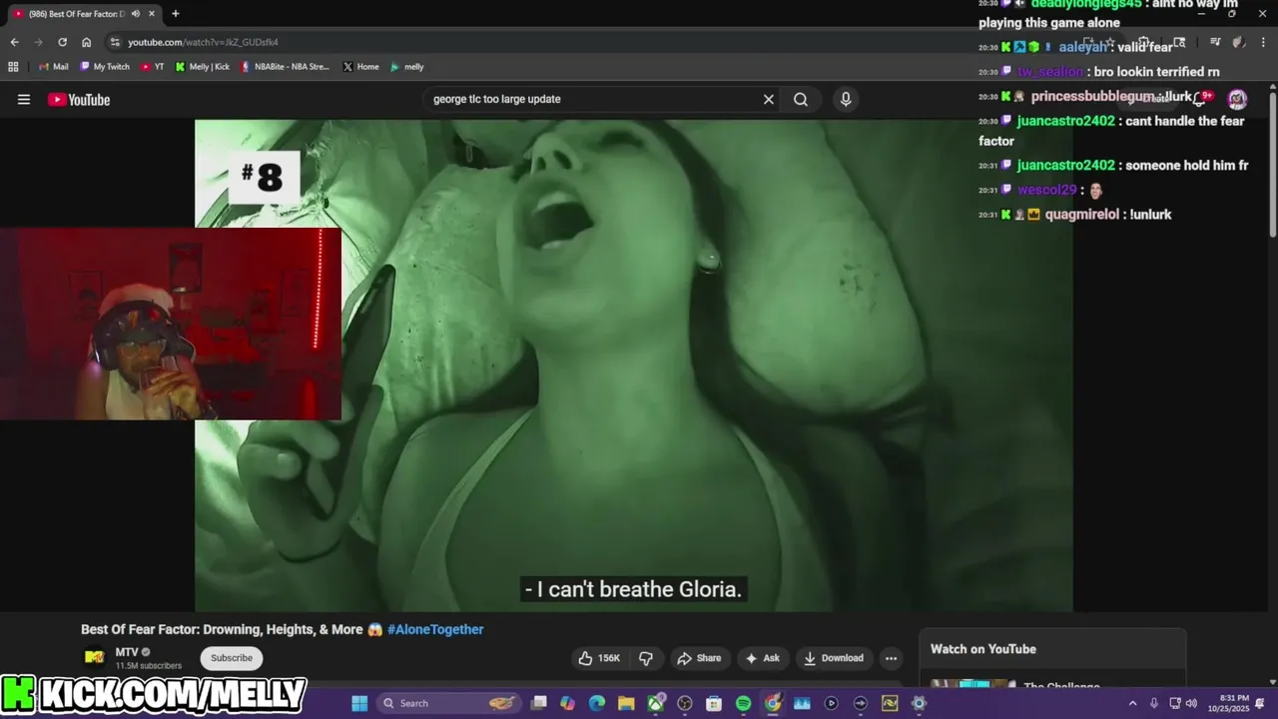The image size is (1278, 719).
Task: Go back in browser history
Action: pyautogui.click(x=14, y=42)
